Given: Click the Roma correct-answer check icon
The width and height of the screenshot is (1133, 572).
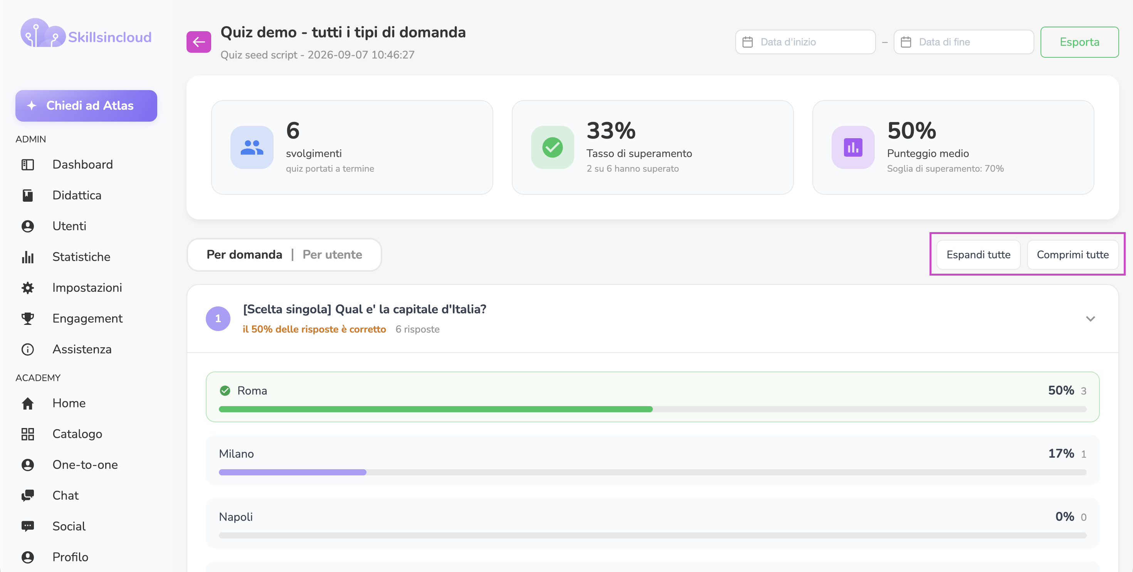Looking at the screenshot, I should 225,391.
